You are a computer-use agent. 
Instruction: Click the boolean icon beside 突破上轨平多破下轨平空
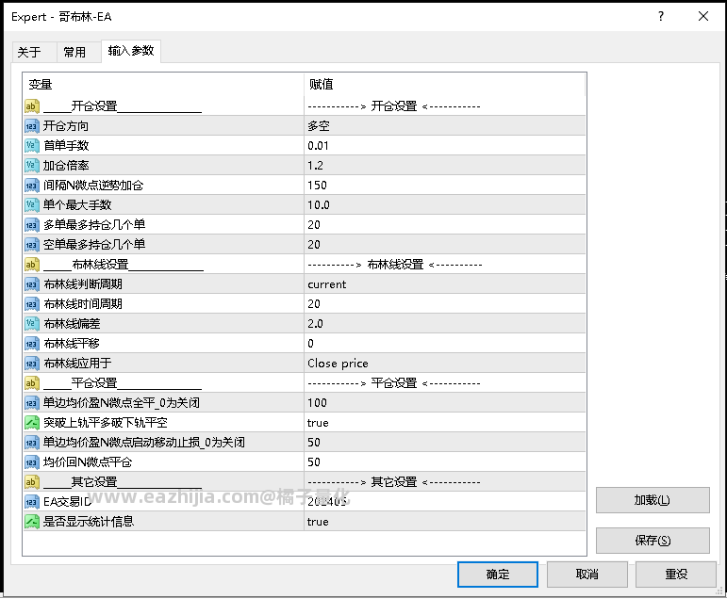tap(31, 423)
